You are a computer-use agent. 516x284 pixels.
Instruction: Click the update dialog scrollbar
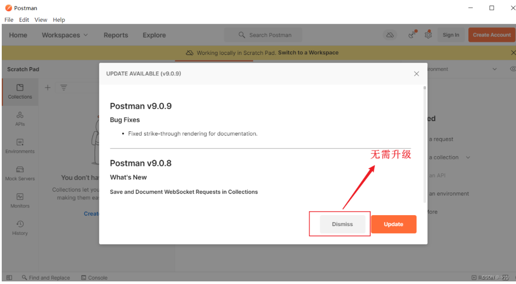(424, 145)
